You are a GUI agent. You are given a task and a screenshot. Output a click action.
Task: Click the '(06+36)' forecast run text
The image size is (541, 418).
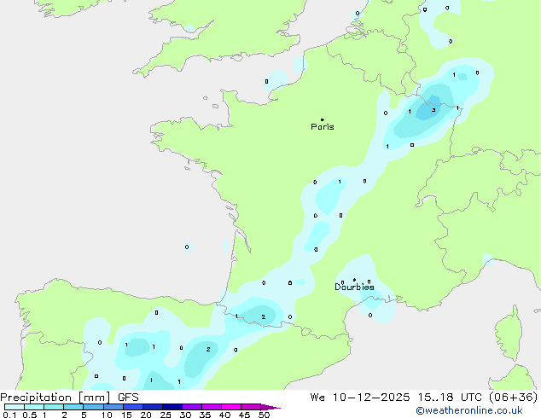(x=514, y=398)
